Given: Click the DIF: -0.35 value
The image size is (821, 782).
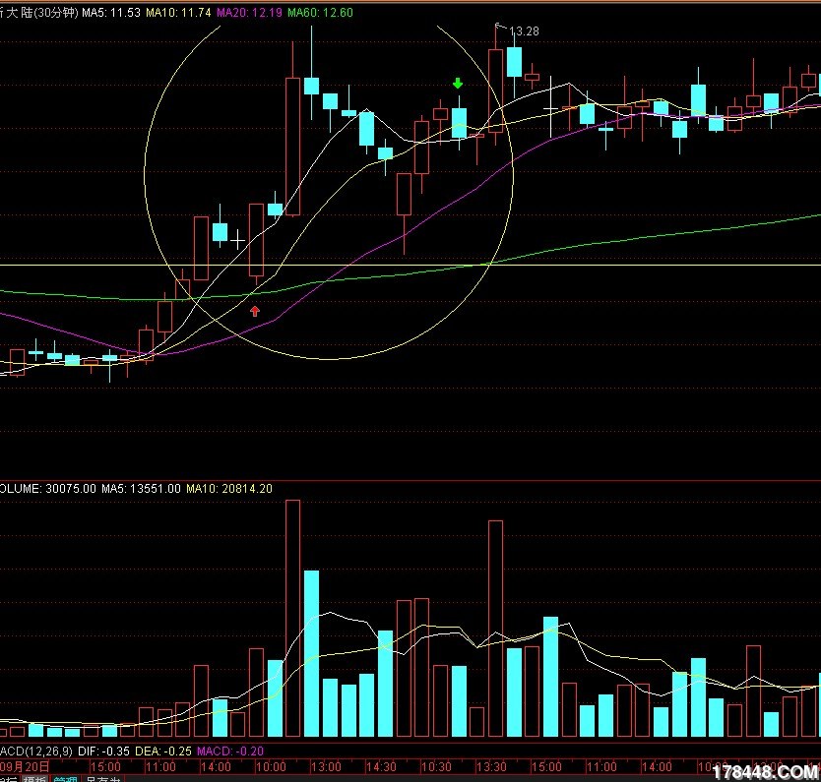Looking at the screenshot, I should [x=103, y=752].
